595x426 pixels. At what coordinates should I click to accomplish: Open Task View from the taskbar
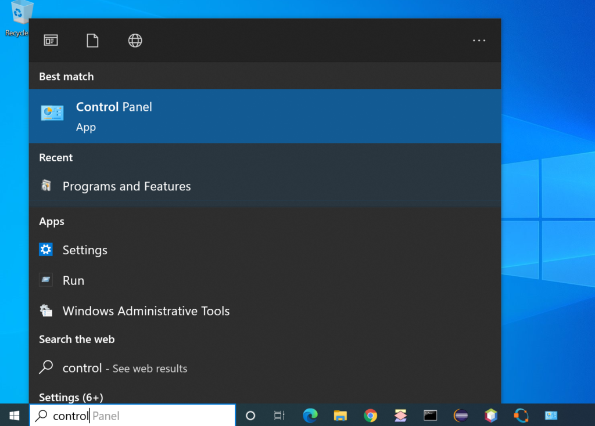(x=279, y=416)
